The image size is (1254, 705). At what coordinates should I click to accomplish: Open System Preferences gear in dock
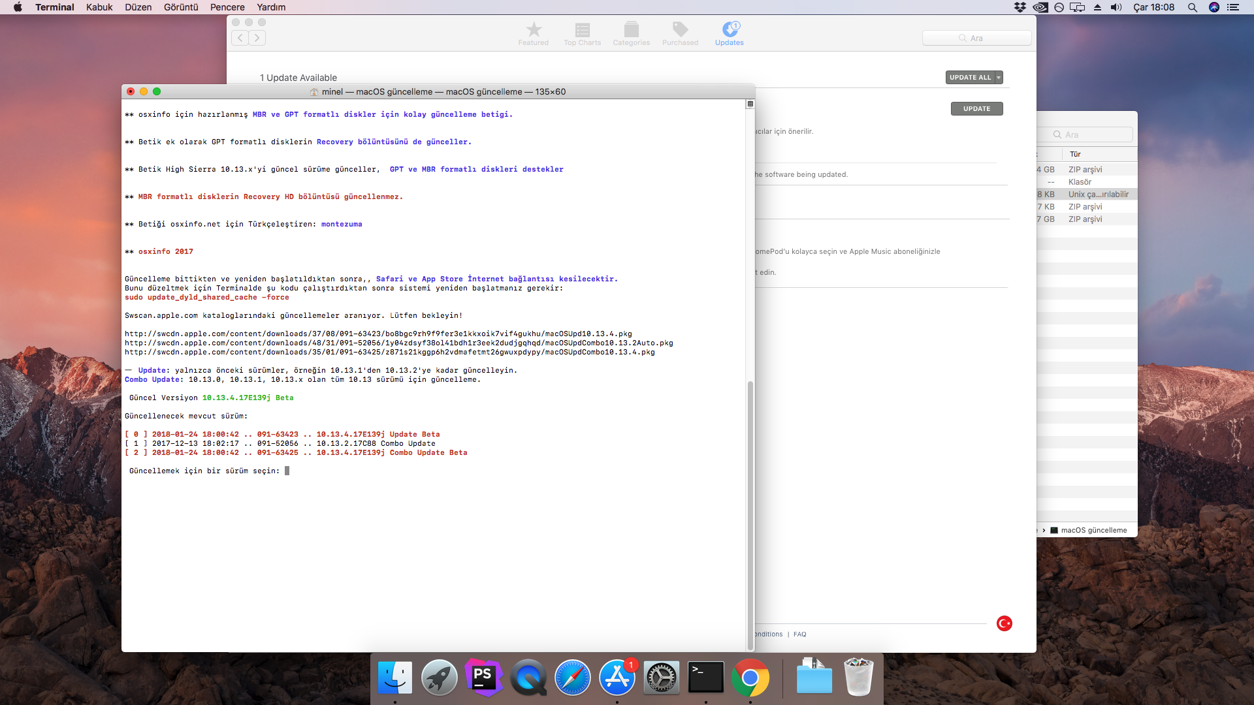coord(661,678)
